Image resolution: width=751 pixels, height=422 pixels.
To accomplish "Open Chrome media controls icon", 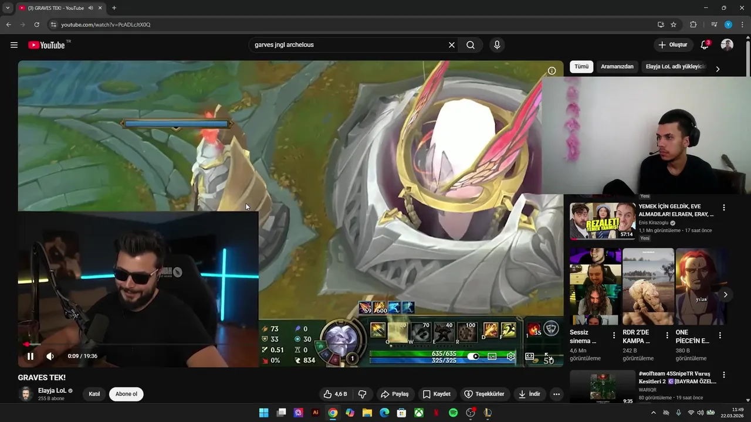I will coord(714,25).
